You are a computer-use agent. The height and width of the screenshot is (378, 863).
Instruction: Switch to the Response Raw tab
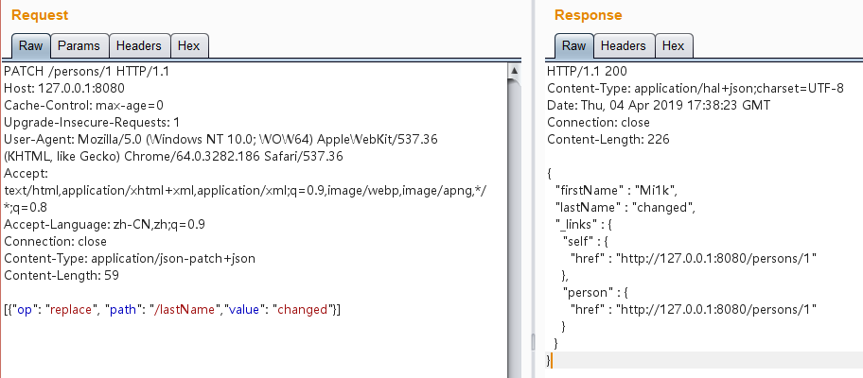point(572,45)
